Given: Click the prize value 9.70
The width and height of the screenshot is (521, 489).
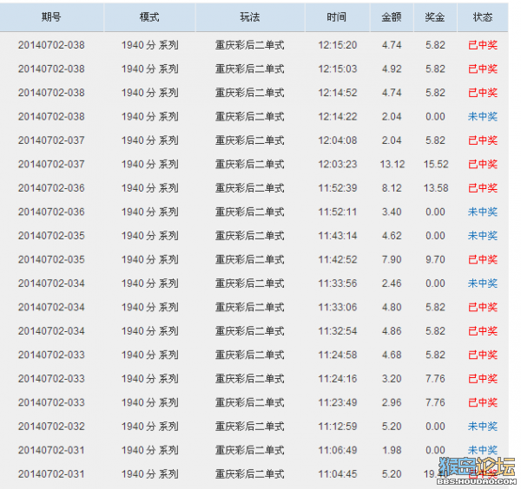Looking at the screenshot, I should (x=435, y=259).
